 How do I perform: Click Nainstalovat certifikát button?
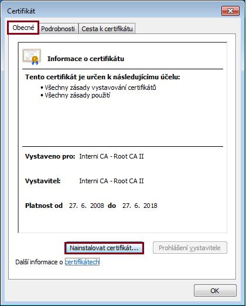(104, 248)
